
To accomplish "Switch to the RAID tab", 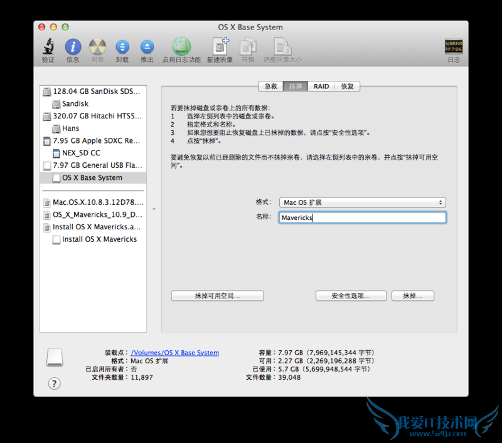I will click(321, 86).
